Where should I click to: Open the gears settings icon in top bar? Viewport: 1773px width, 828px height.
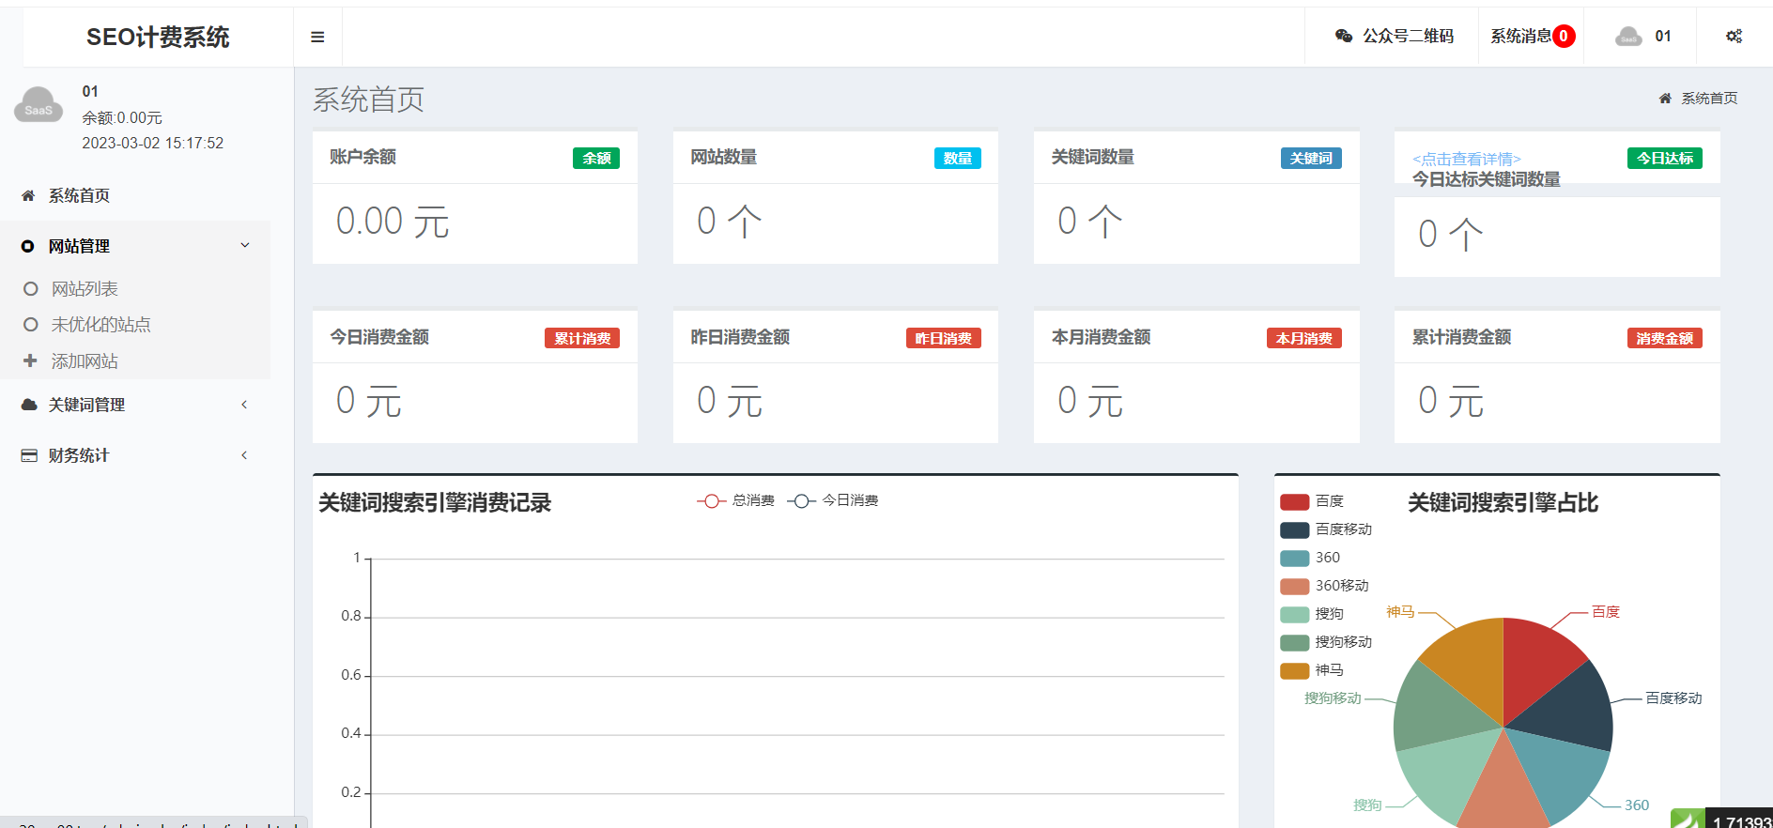pos(1734,36)
